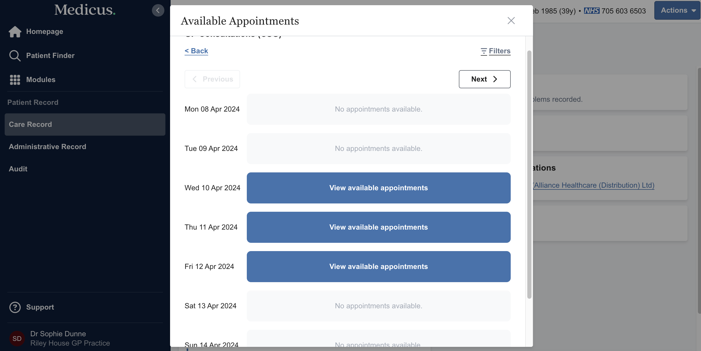The height and width of the screenshot is (351, 701).
Task: View available appointments for Fri 12 Apr
Action: pyautogui.click(x=378, y=267)
